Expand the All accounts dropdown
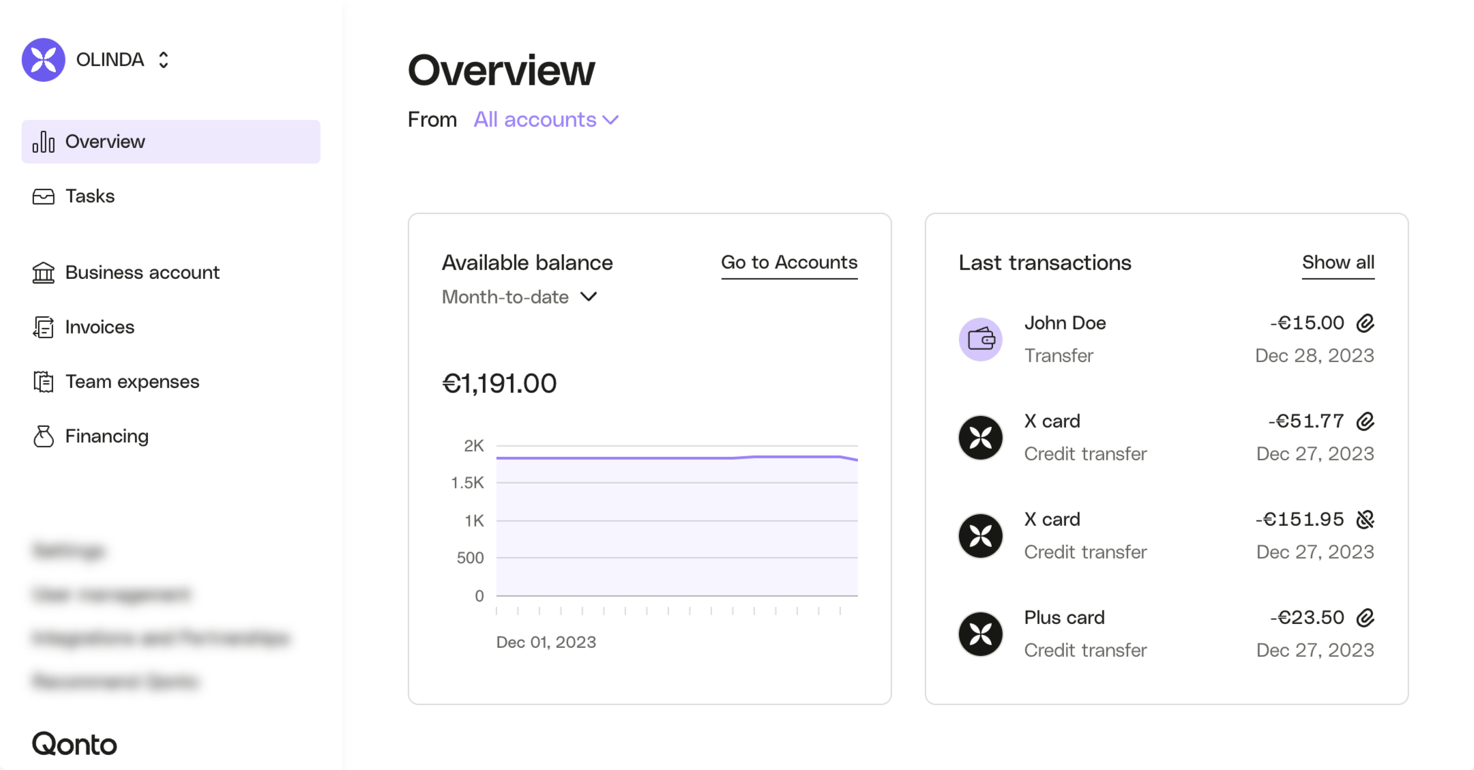The height and width of the screenshot is (770, 1474). (546, 120)
